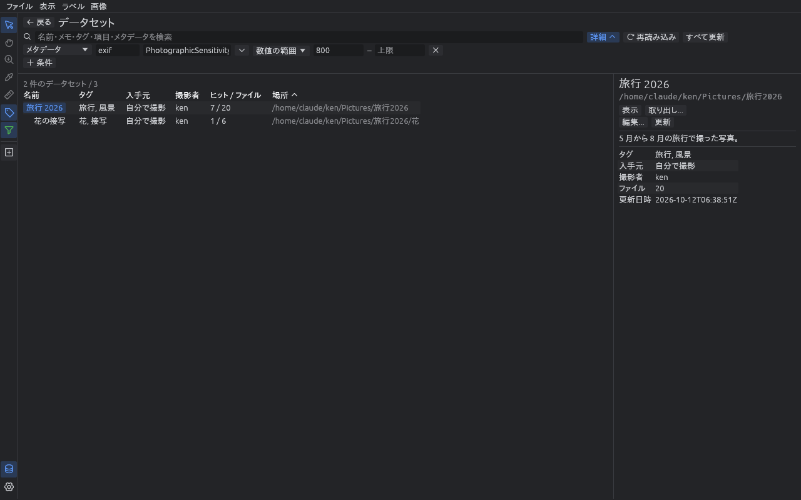Toggle the tag label tool
Screen dimensions: 801x500
(x=9, y=113)
